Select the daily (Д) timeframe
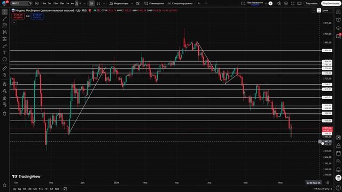 [76, 4]
